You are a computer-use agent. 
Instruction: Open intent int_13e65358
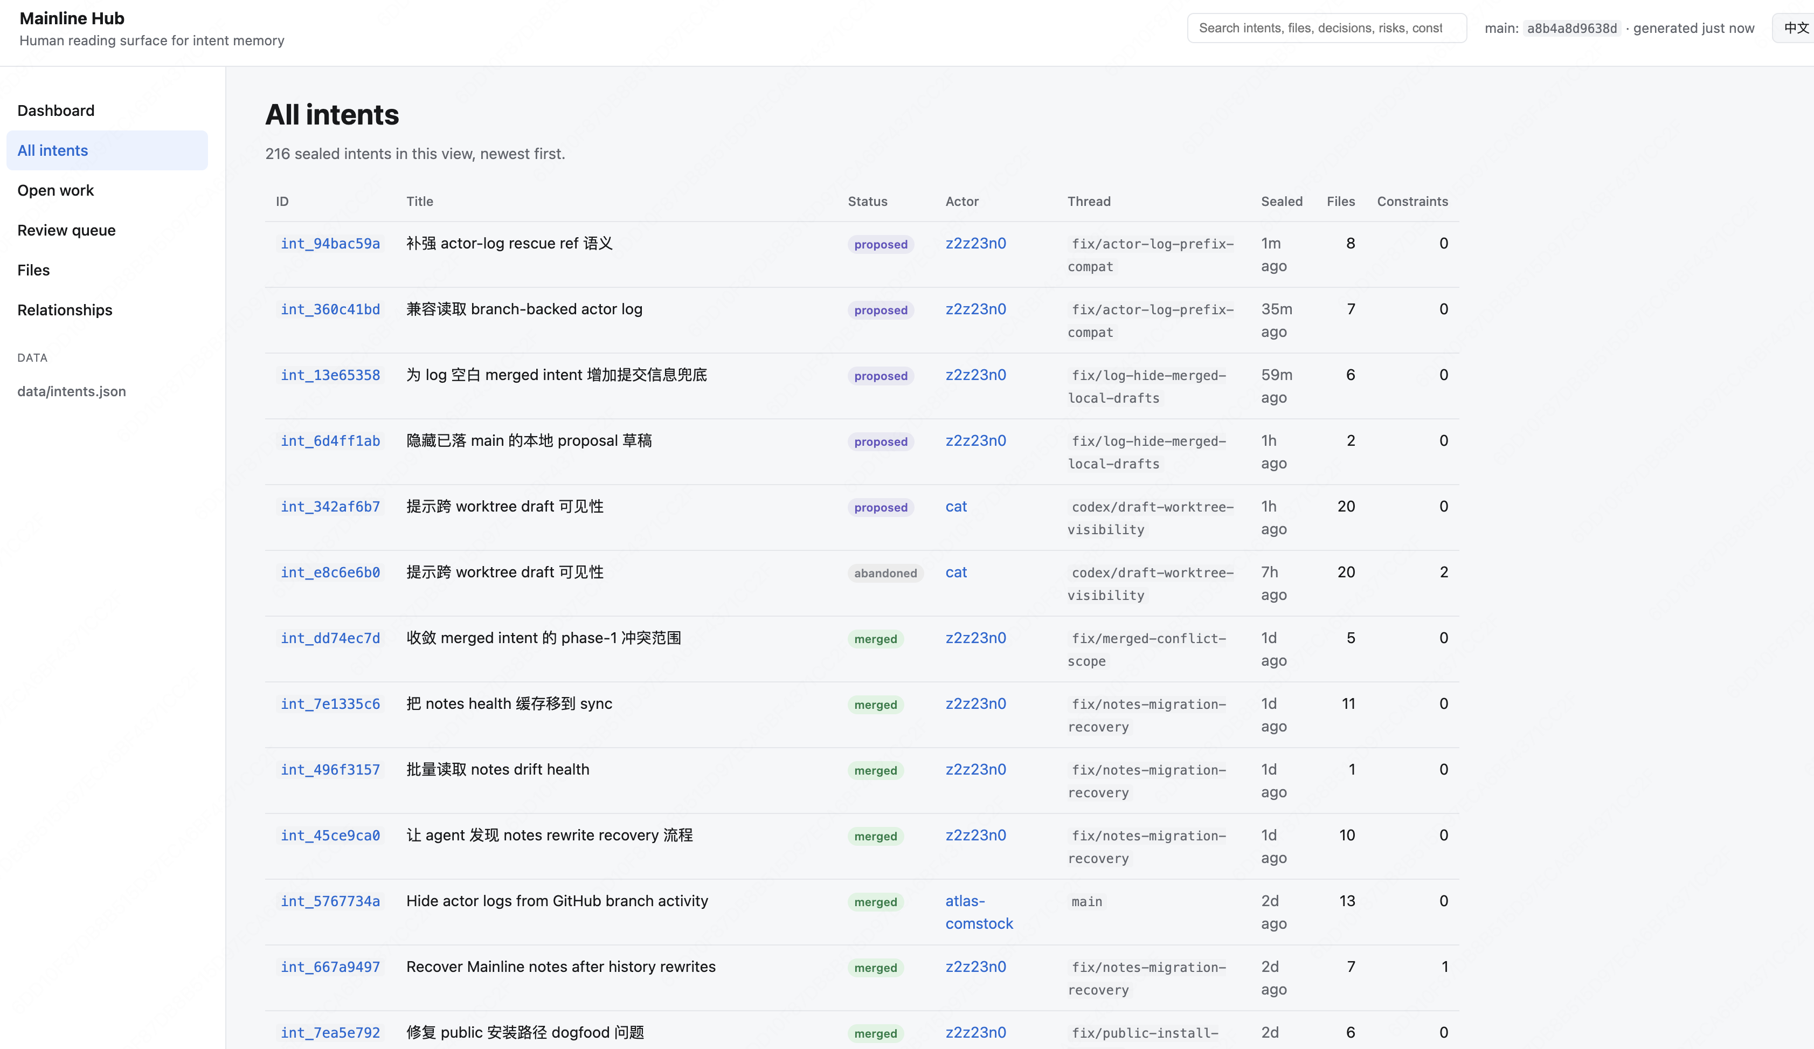tap(330, 375)
